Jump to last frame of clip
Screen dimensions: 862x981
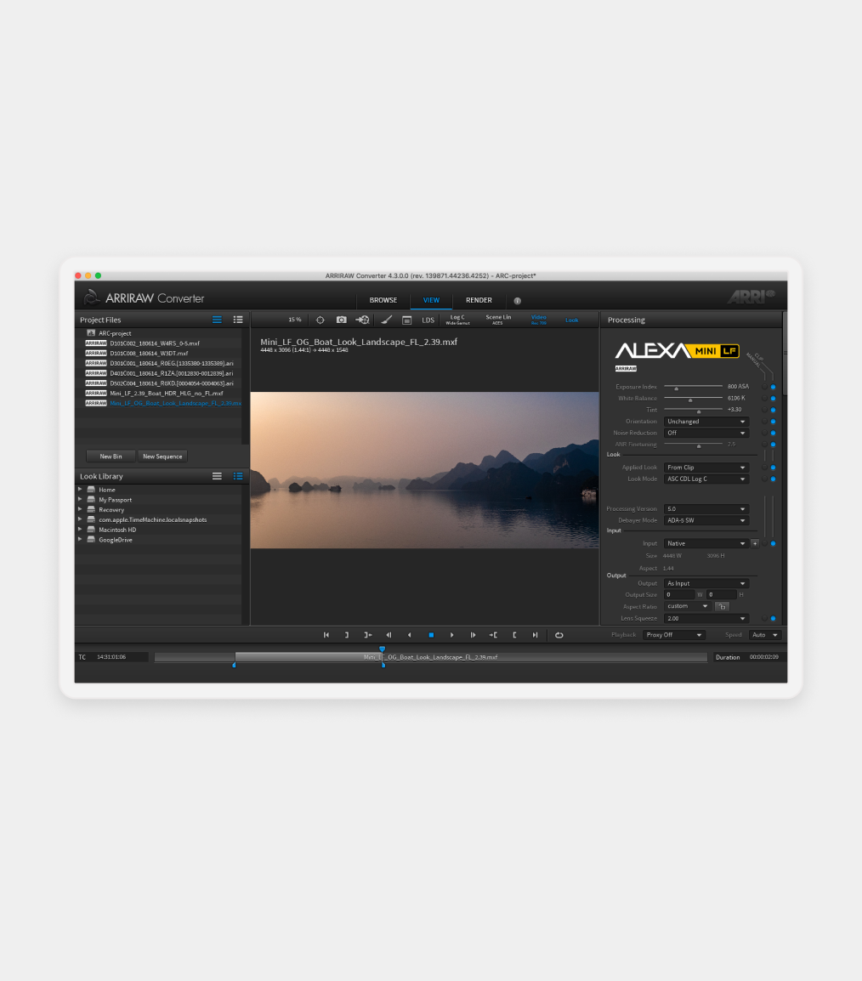(536, 635)
